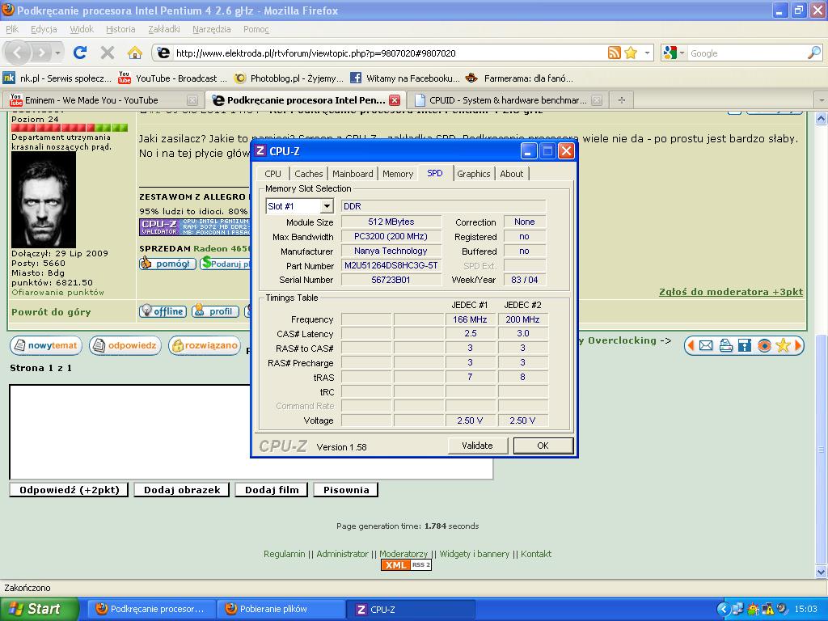The width and height of the screenshot is (828, 621).
Task: Open the Historia menu
Action: pyautogui.click(x=120, y=29)
